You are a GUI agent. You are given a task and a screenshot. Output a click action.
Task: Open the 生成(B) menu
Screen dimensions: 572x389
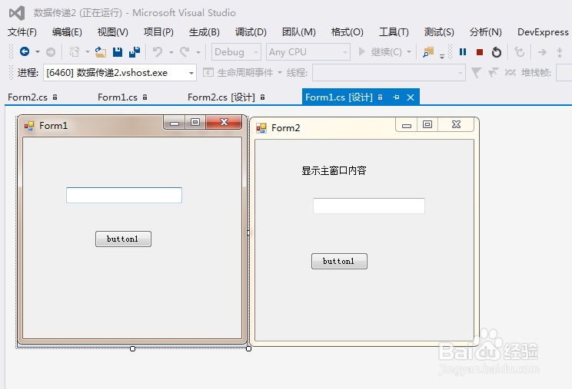(x=205, y=32)
